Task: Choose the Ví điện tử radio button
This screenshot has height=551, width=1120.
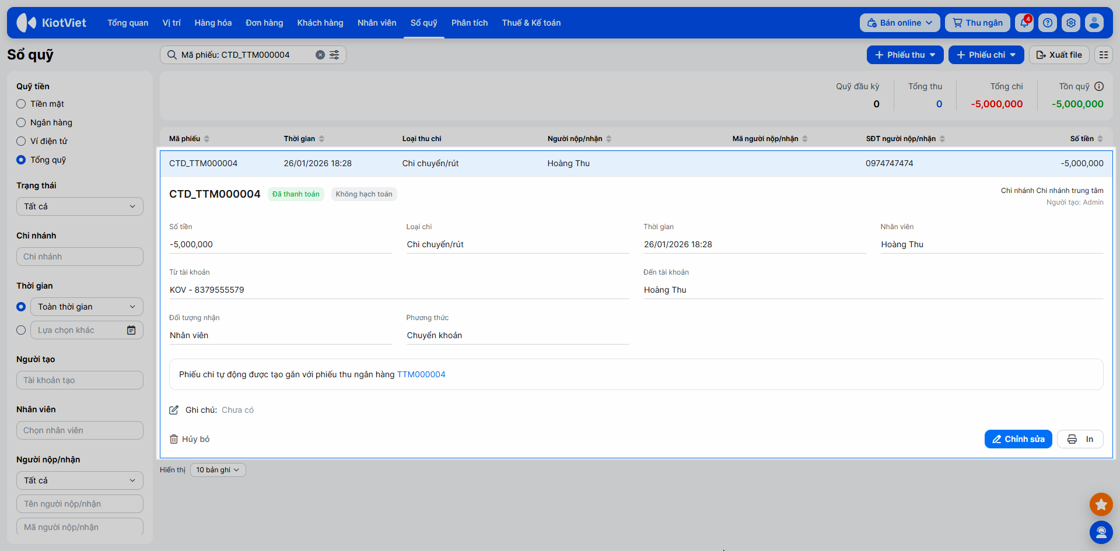Action: (x=22, y=141)
